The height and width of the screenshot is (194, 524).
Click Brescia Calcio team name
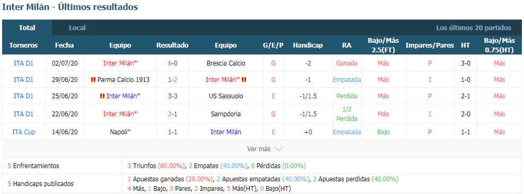(x=226, y=63)
